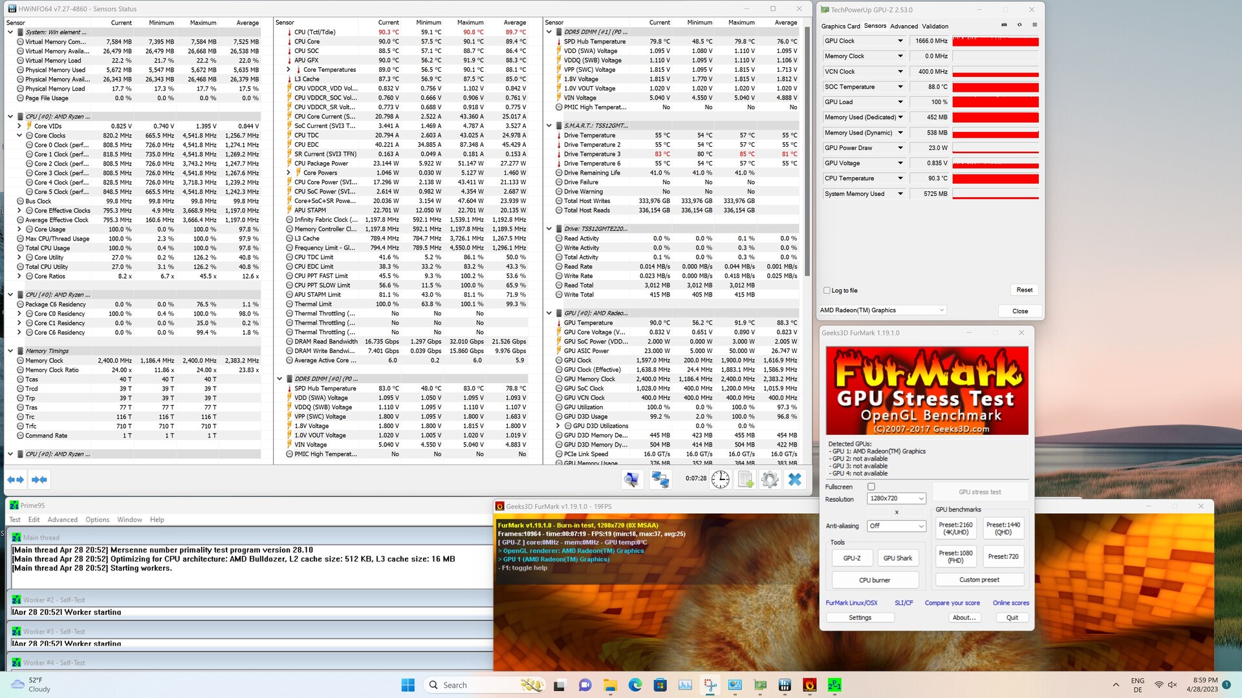1242x698 pixels.
Task: Open FurMark Resolution 1280x720 dropdown
Action: coord(897,498)
